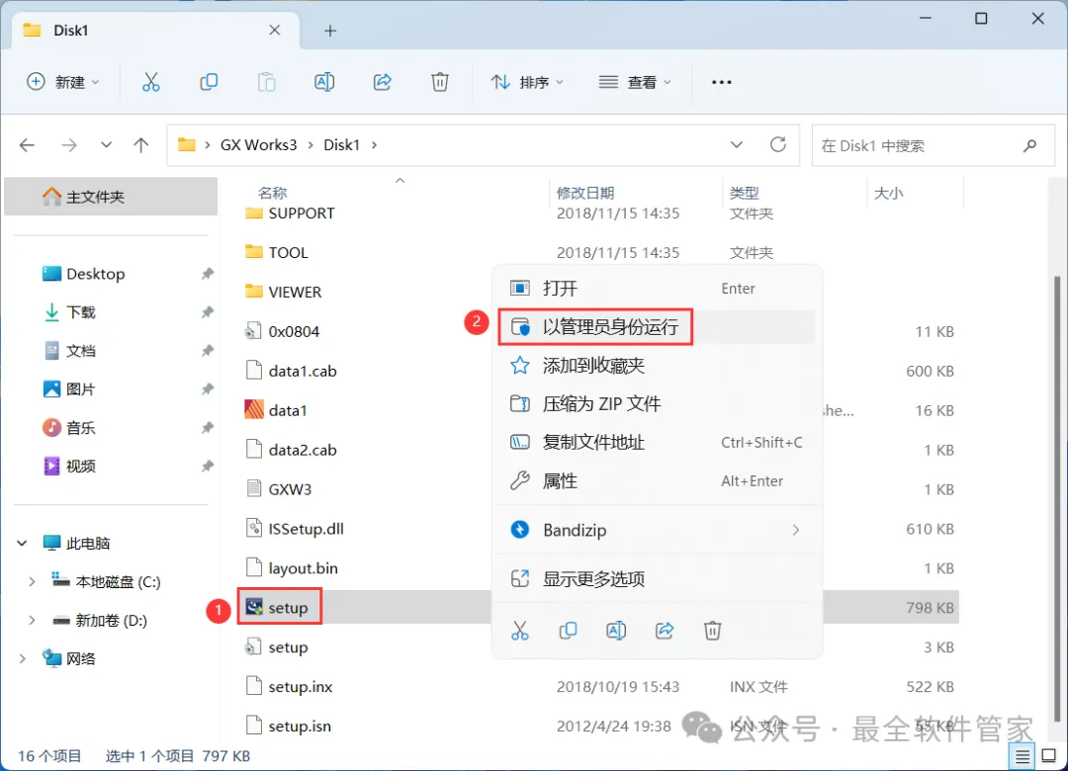Expand the Bandizip submenu
The height and width of the screenshot is (771, 1068).
(x=795, y=530)
